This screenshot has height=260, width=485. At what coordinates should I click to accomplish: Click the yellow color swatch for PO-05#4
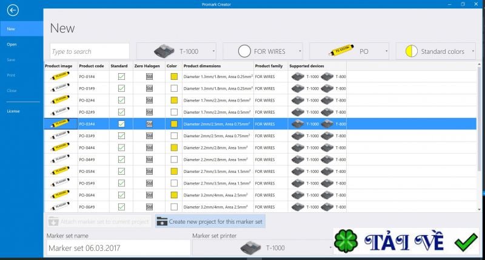(x=174, y=171)
